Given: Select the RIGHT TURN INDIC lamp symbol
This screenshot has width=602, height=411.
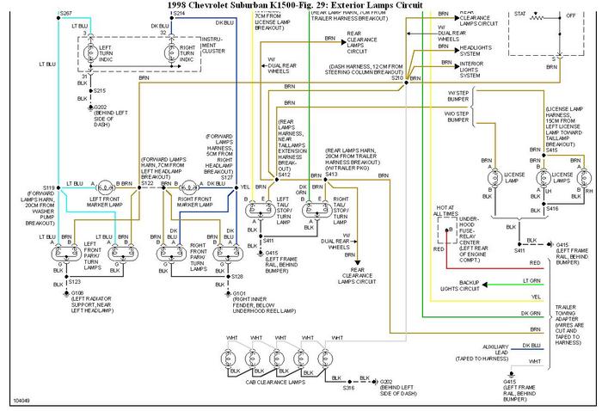Looking at the screenshot, I should coord(171,53).
